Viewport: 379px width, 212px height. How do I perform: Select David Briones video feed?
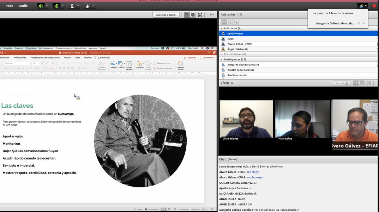[246, 120]
